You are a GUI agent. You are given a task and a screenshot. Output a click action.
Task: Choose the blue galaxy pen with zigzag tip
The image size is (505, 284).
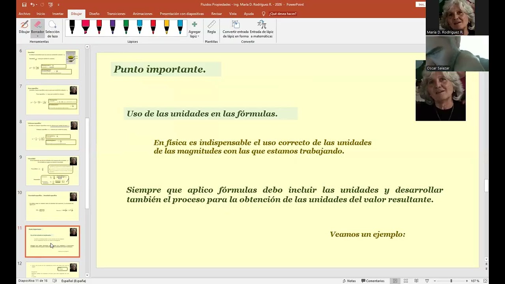tap(139, 27)
